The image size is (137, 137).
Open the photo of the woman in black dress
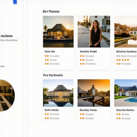click(94, 32)
